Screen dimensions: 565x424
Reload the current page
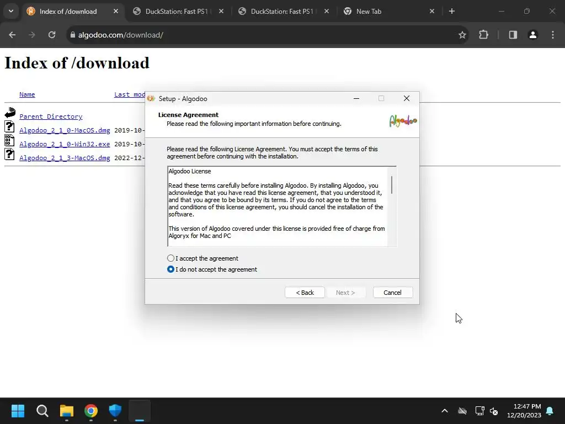click(x=52, y=35)
